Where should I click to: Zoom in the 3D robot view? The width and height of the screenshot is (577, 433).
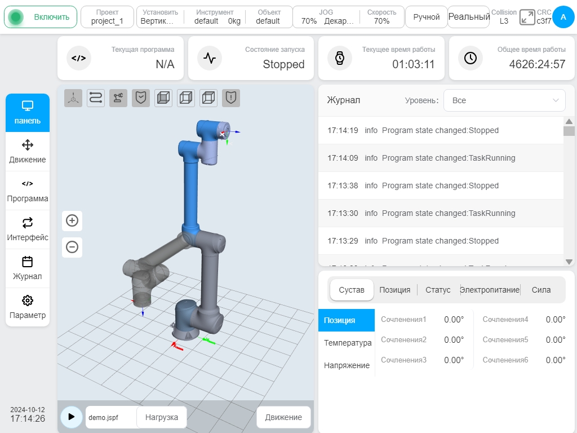coord(72,221)
